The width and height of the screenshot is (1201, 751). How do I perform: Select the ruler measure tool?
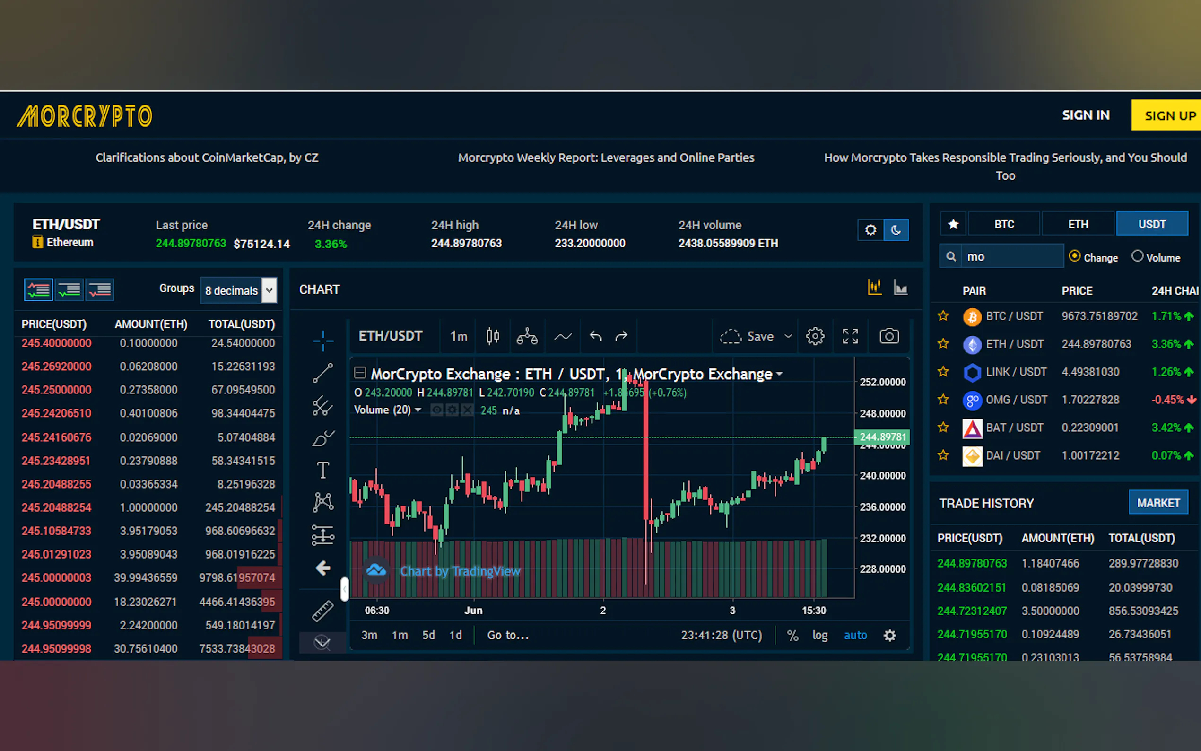point(323,611)
